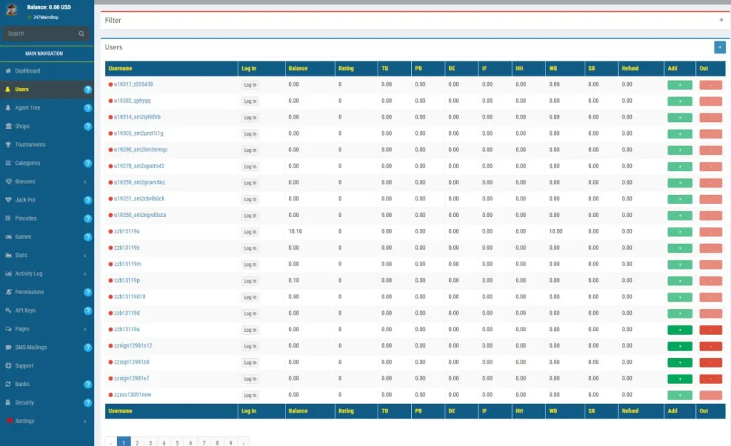Viewport: 731px width, 446px height.
Task: Open SMS Mailings help icon
Action: pos(88,348)
